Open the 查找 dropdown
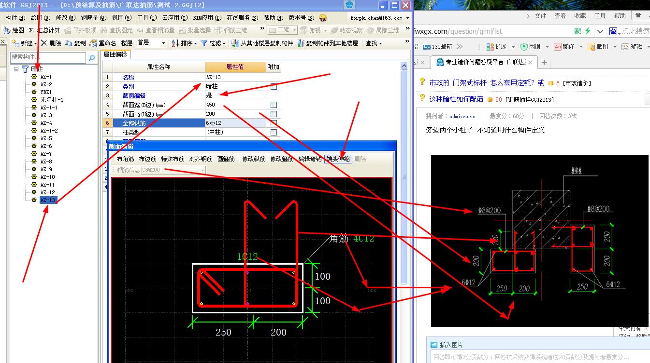Viewport: 650px width, 363px height. pos(374,43)
